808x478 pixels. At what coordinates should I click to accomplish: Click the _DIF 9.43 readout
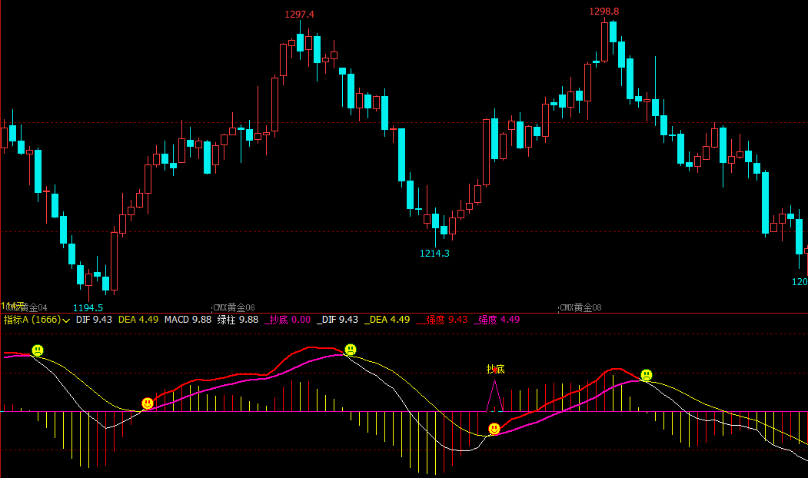337,320
